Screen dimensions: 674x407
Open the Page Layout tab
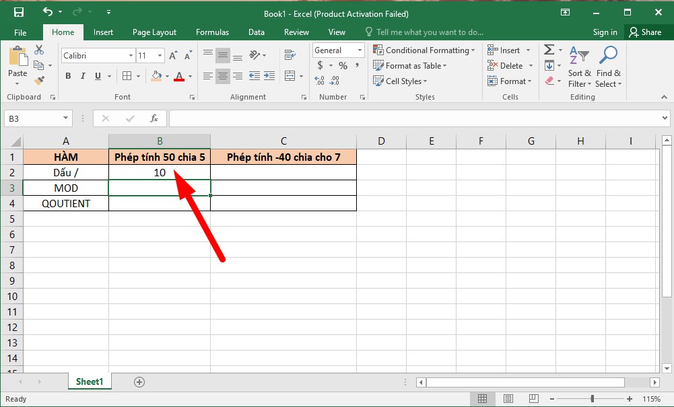point(154,32)
